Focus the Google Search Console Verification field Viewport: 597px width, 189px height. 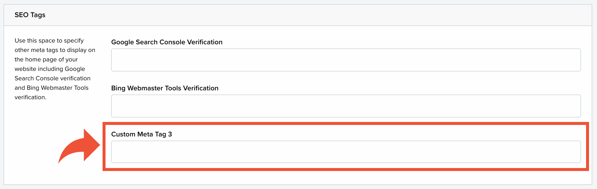(x=346, y=60)
